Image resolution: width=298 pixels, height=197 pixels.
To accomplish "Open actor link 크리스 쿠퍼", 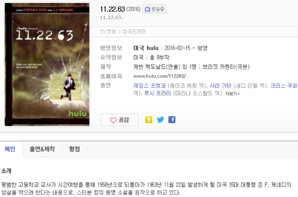I will click(x=284, y=86).
